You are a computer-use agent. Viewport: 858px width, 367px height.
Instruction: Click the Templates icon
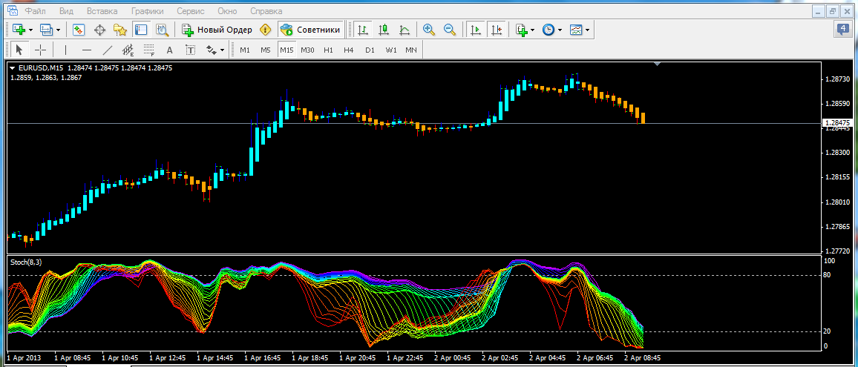(x=576, y=30)
